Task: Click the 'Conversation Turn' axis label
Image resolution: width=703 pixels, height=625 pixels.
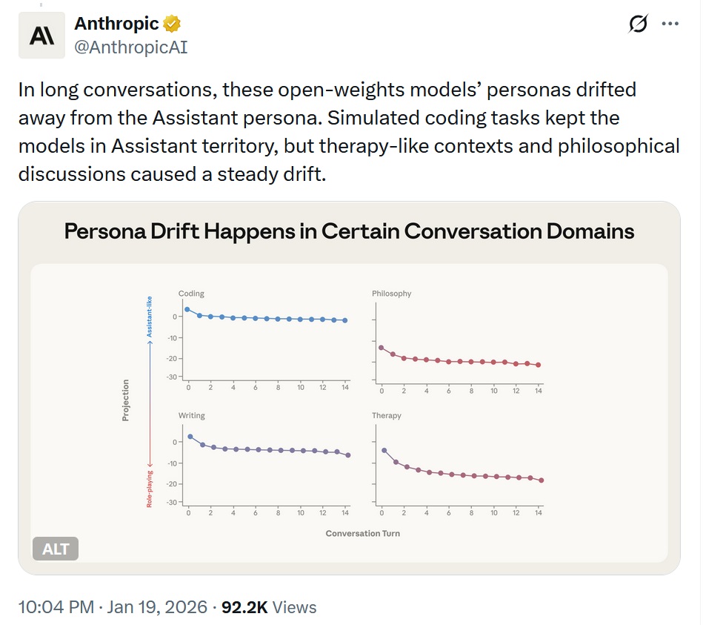Action: click(x=362, y=533)
